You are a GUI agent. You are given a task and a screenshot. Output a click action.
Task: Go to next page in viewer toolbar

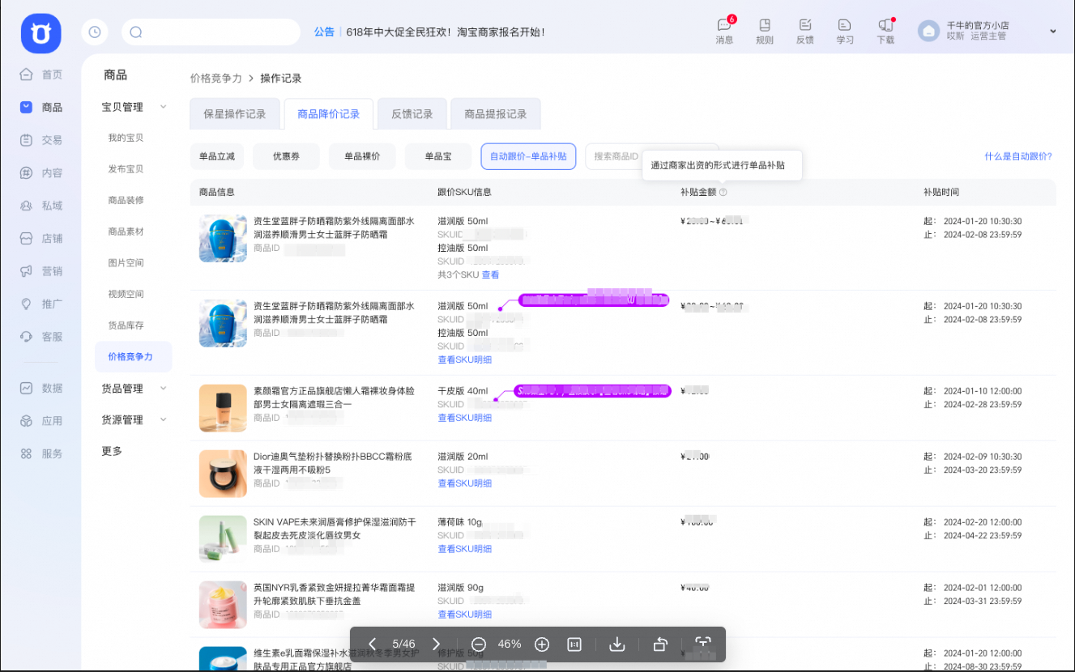point(436,644)
